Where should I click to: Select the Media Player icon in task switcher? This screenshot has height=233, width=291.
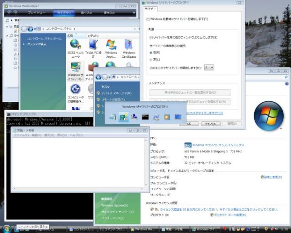pos(167,116)
